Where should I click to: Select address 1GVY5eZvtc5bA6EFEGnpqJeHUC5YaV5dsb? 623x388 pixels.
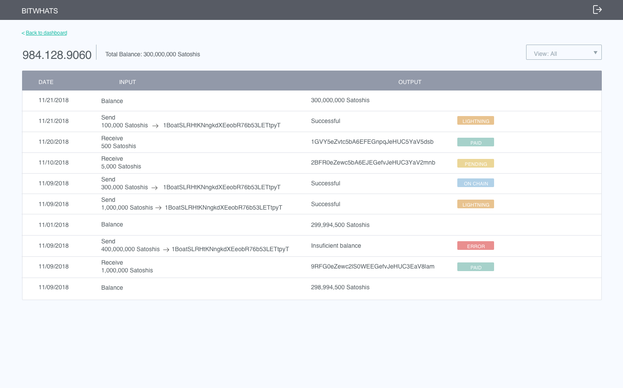372,142
